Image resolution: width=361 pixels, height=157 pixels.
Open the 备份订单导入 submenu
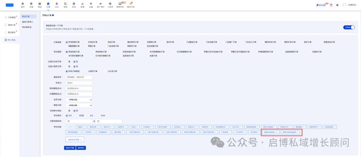(x=28, y=22)
